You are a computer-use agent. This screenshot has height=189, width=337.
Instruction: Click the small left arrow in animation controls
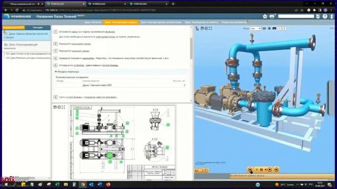tap(265, 170)
